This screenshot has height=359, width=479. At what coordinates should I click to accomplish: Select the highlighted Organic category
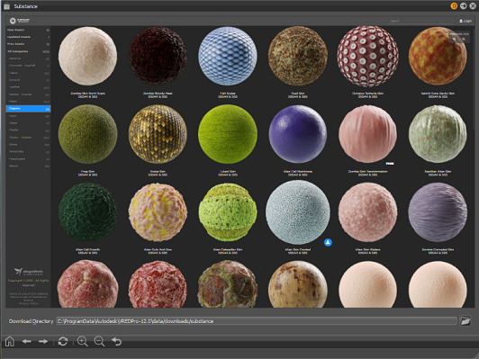(x=28, y=109)
